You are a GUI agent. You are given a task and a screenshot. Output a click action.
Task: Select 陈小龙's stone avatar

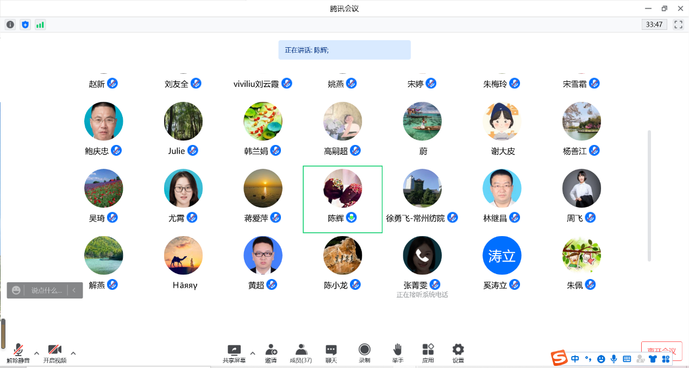(343, 255)
